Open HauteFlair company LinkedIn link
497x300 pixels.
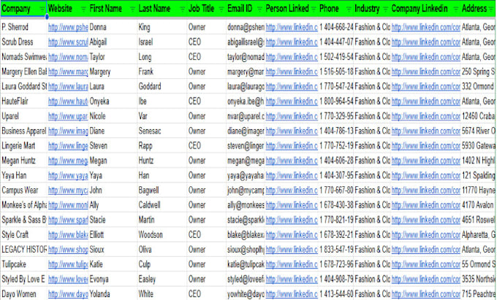(425, 101)
